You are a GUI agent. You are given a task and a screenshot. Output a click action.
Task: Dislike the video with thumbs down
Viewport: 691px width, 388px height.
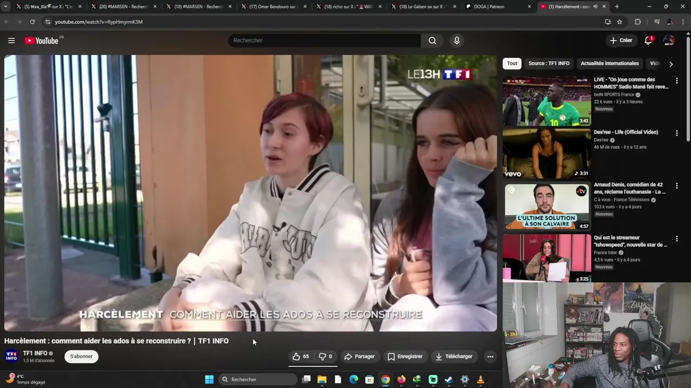tap(326, 356)
